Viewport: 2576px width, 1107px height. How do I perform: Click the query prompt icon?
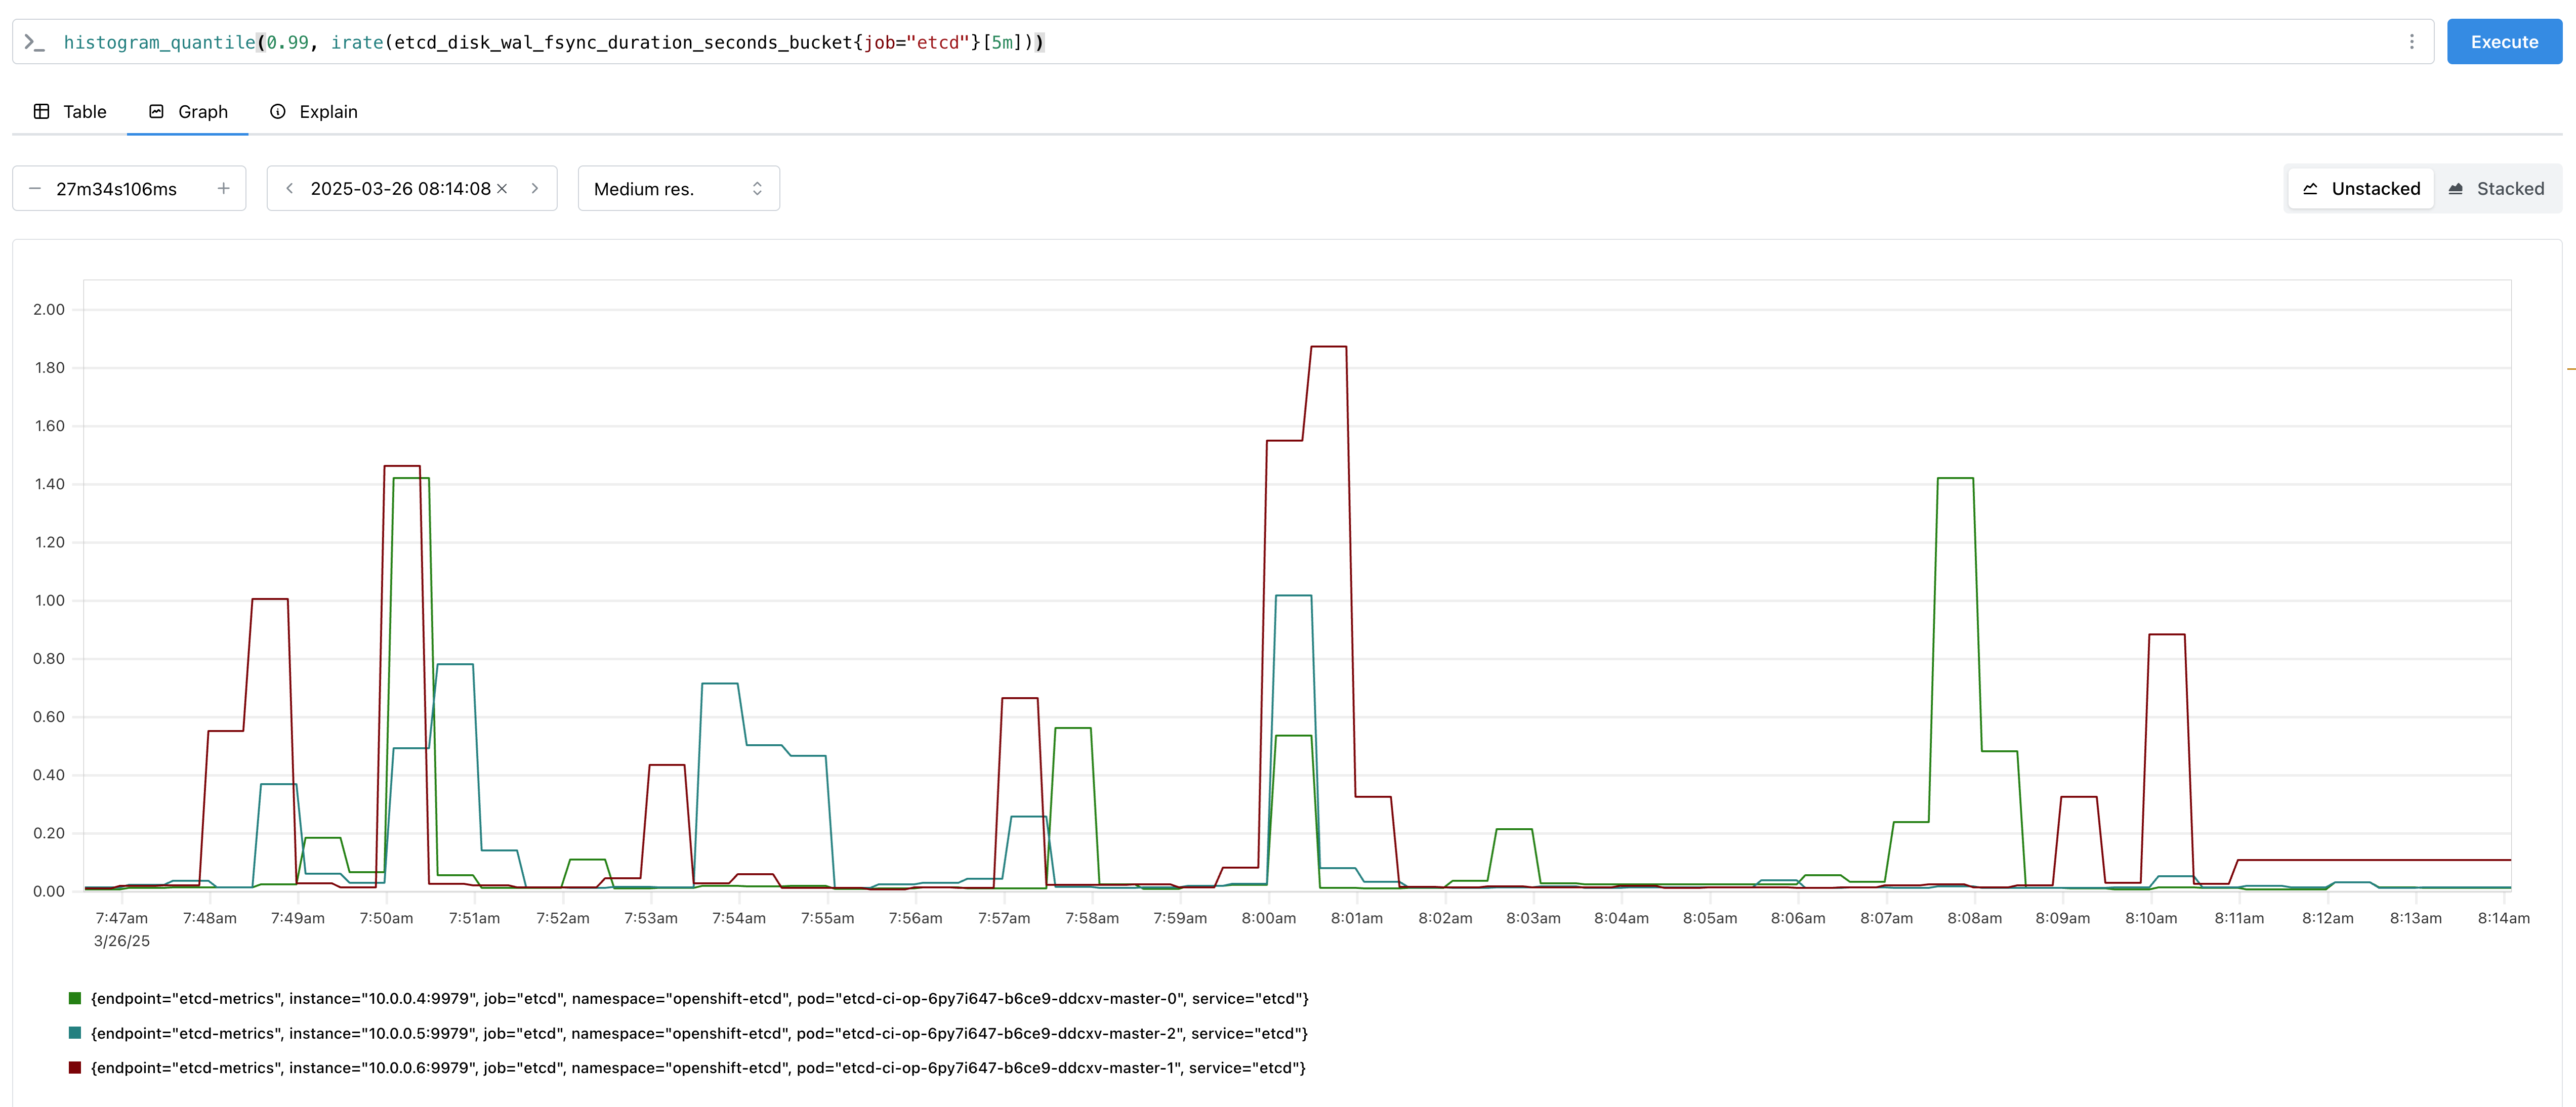[x=35, y=42]
